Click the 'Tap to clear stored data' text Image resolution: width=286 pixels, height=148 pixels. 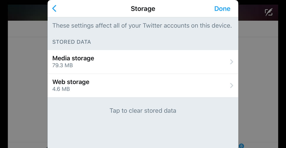[x=143, y=111]
